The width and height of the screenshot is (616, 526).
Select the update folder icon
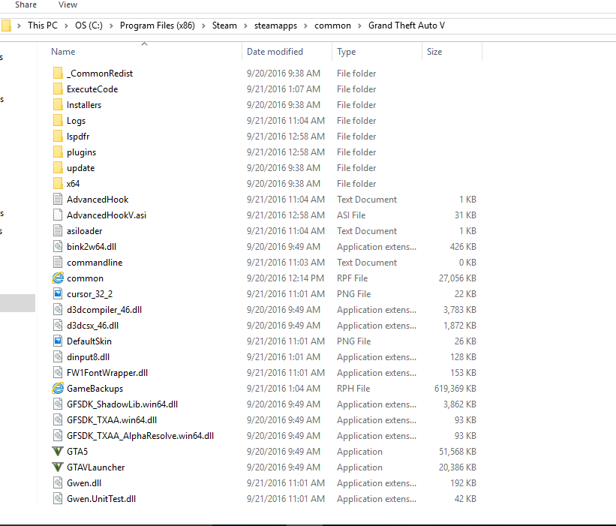(58, 167)
